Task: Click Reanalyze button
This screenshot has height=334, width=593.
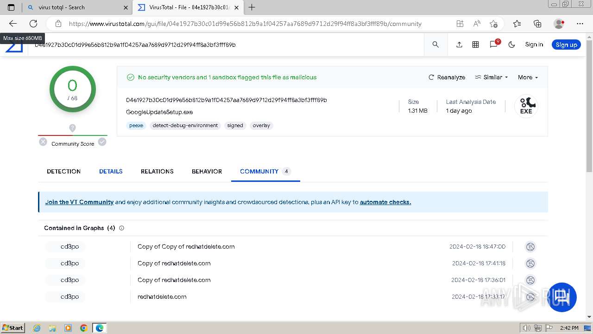Action: pyautogui.click(x=447, y=77)
